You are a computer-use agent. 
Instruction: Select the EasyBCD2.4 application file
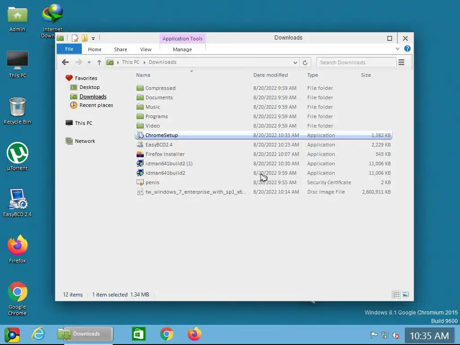point(263,145)
